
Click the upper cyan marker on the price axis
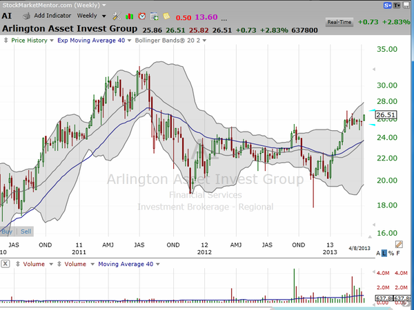(x=372, y=110)
